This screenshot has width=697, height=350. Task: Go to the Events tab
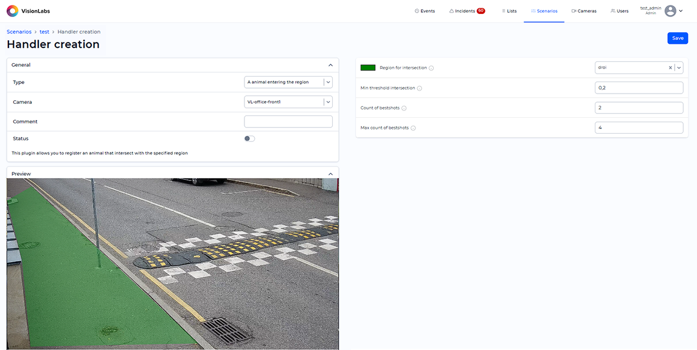425,11
